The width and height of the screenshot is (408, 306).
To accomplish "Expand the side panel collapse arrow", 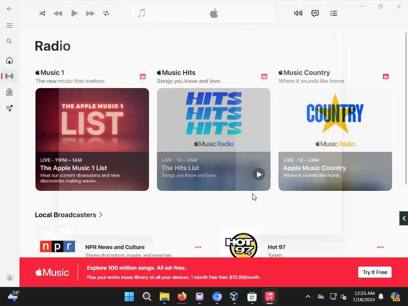I will [404, 218].
